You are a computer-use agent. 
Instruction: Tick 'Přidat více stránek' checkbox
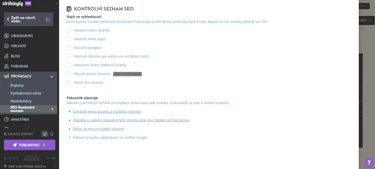(69, 82)
